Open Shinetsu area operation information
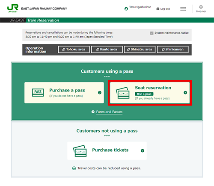This screenshot has width=214, height=186. pyautogui.click(x=140, y=50)
